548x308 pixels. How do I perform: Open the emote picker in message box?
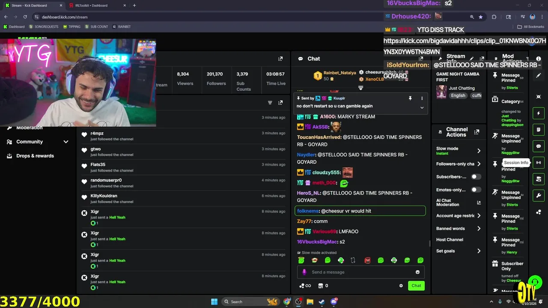(x=417, y=272)
